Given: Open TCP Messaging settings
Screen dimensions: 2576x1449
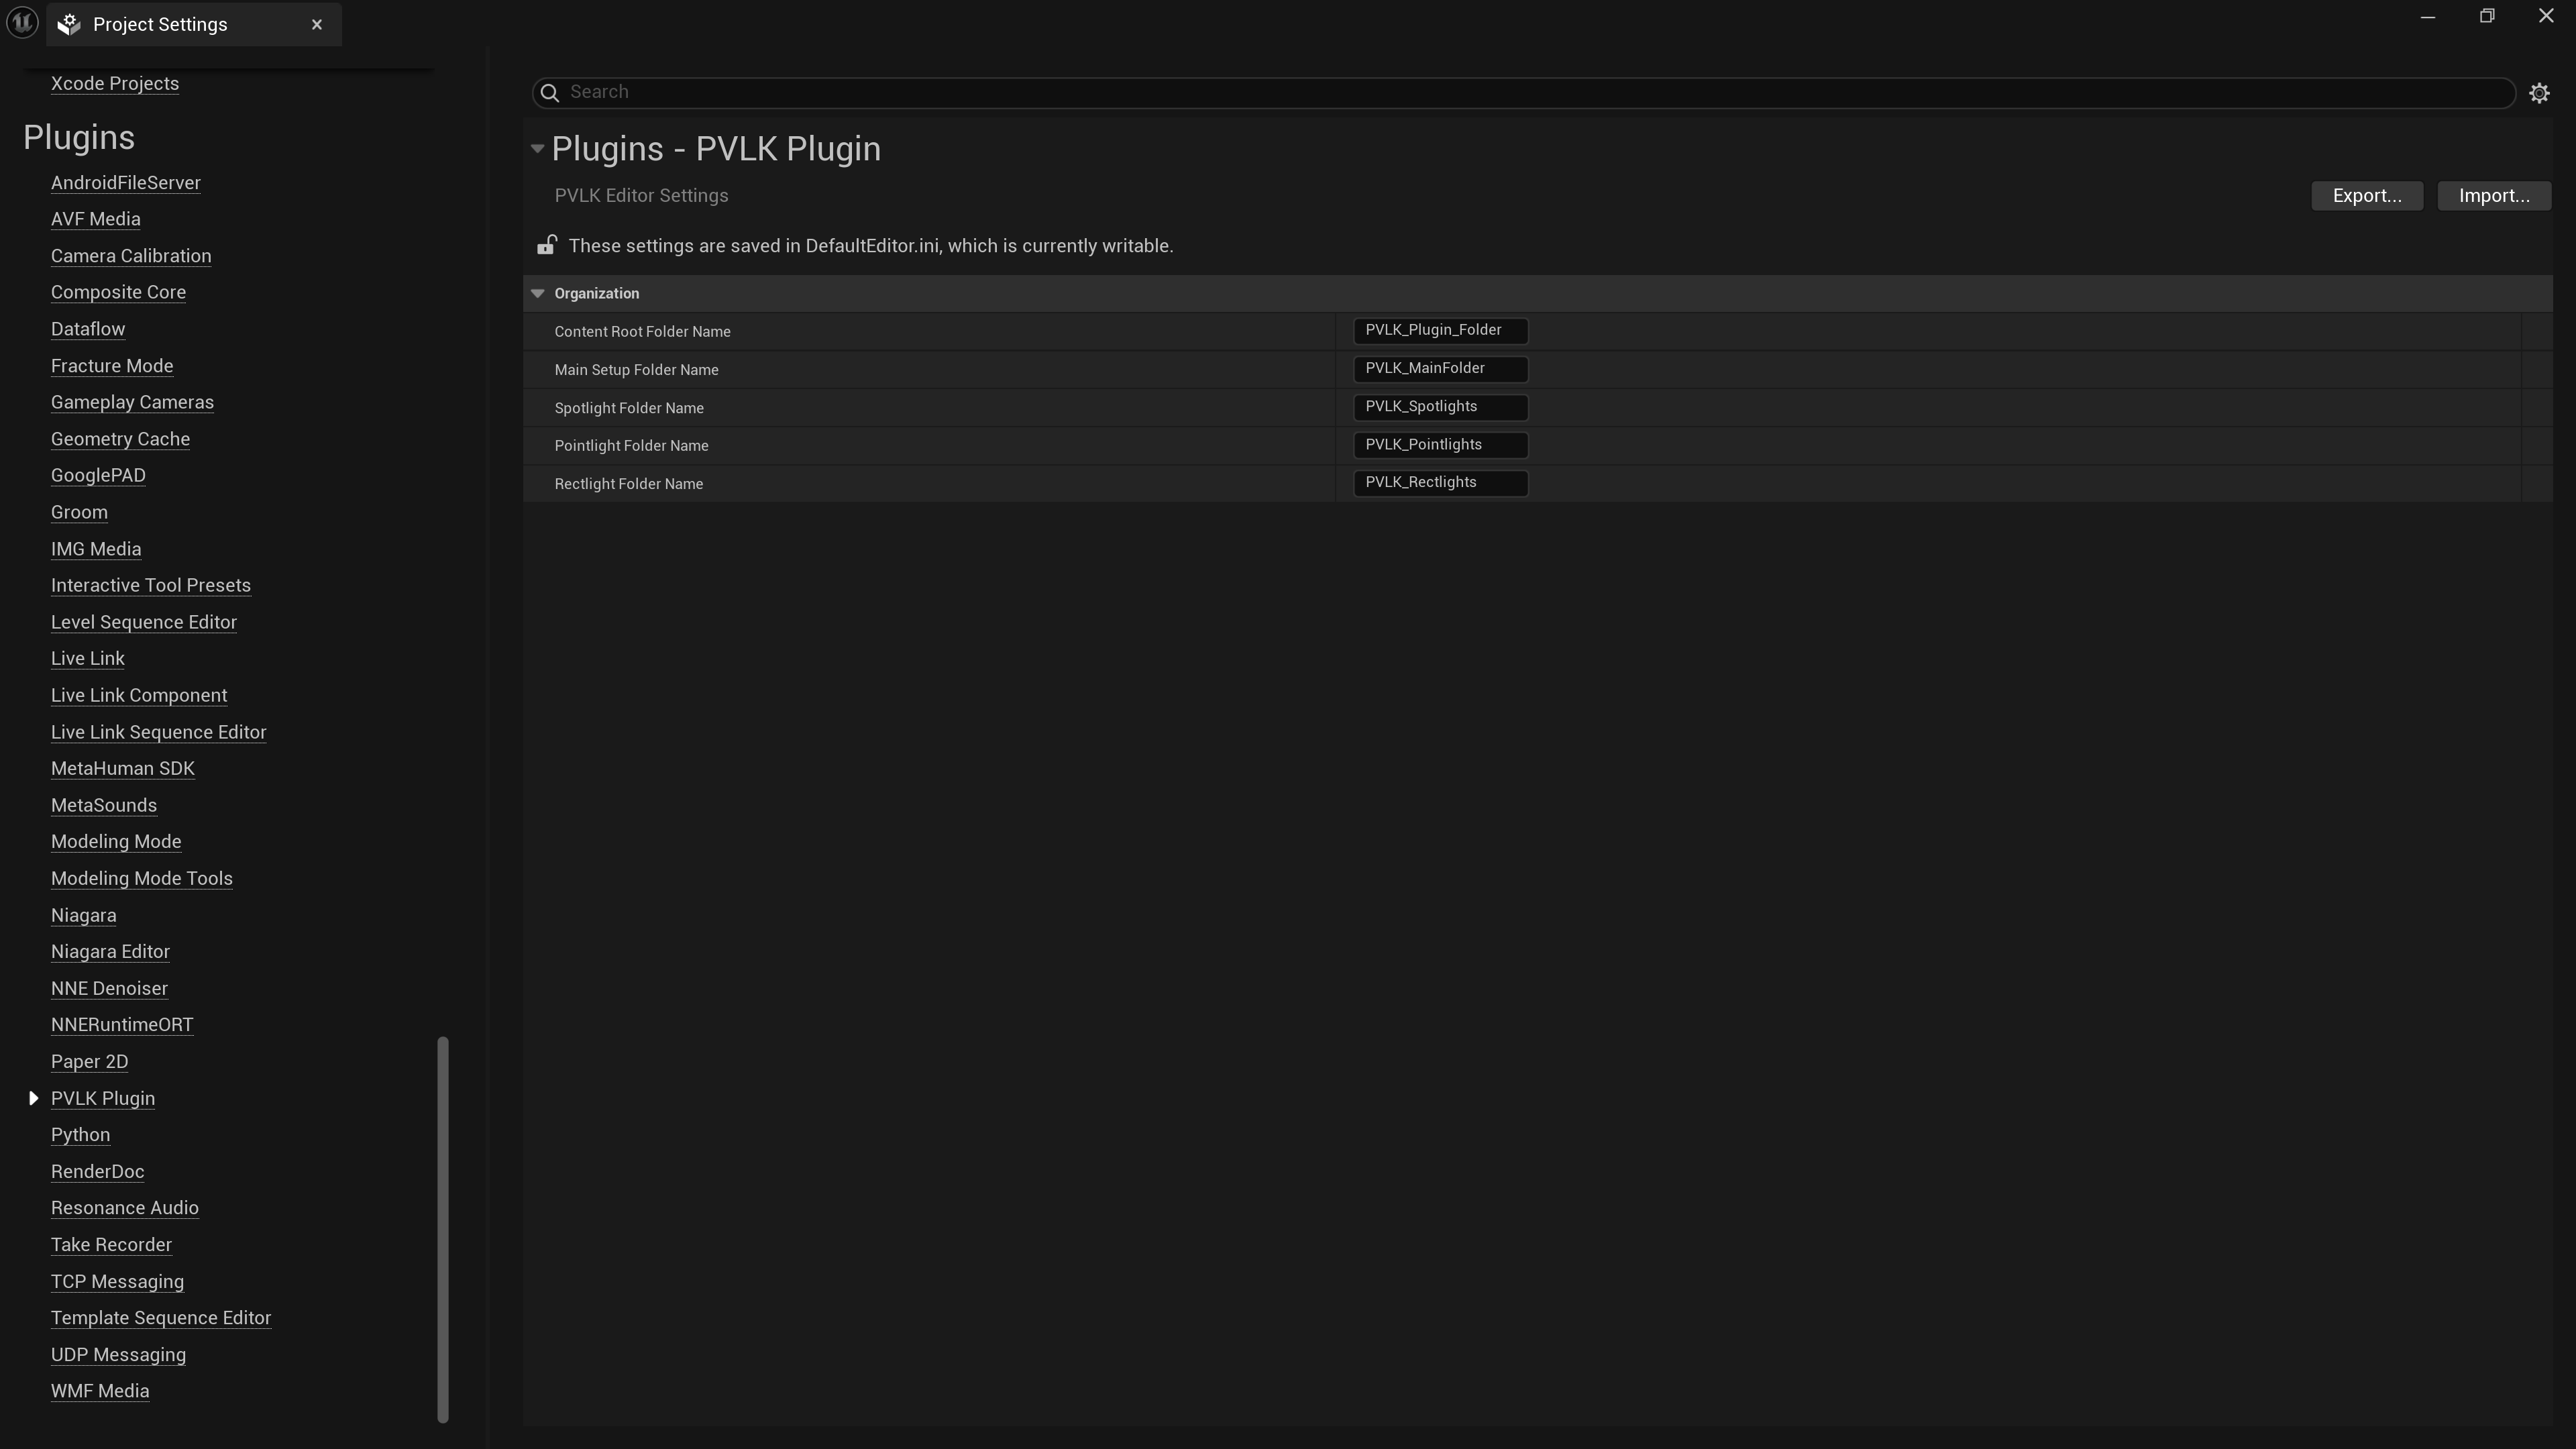Looking at the screenshot, I should [x=117, y=1281].
